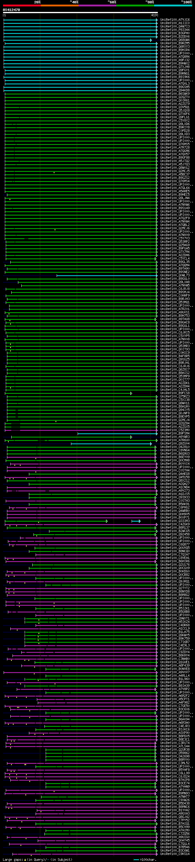Select label UniRef100_Q2QZ84
The height and width of the screenshot is (862, 195).
click(x=175, y=423)
